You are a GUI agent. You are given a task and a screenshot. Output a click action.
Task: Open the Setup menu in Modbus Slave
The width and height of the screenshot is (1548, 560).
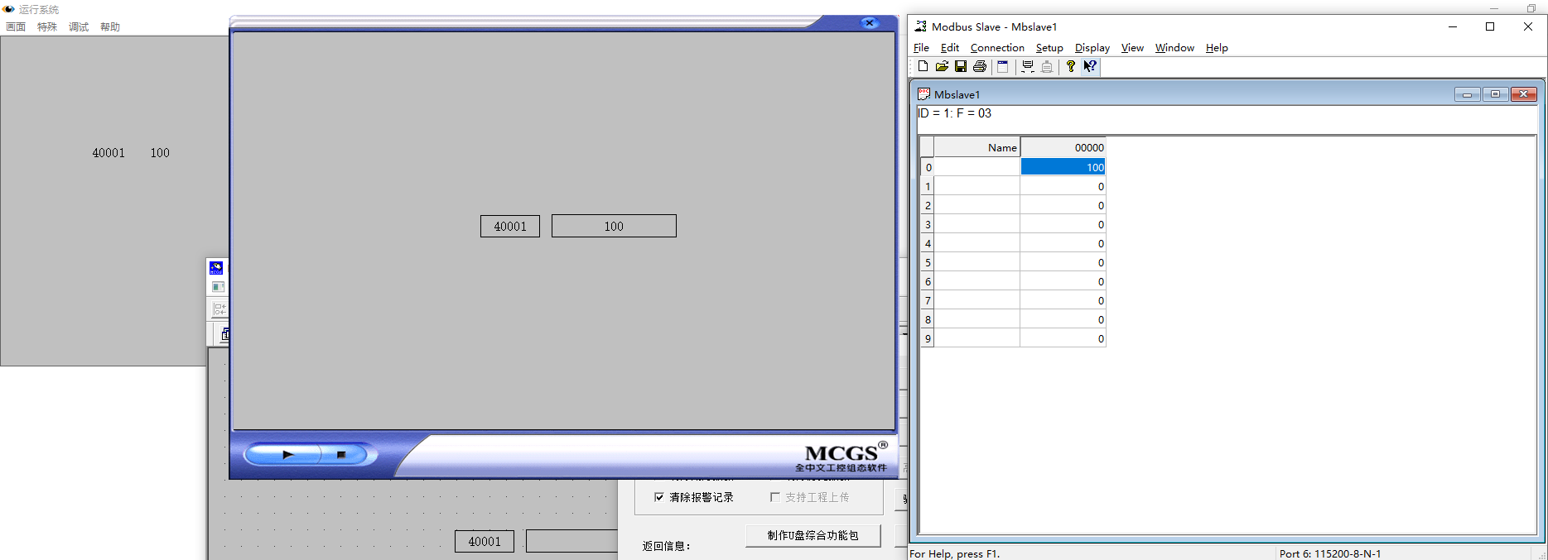click(x=1049, y=48)
